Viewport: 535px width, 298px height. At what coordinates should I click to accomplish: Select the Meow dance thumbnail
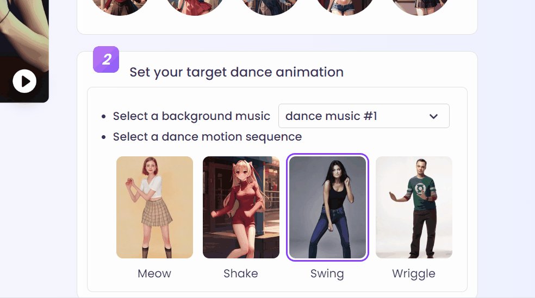(x=154, y=207)
